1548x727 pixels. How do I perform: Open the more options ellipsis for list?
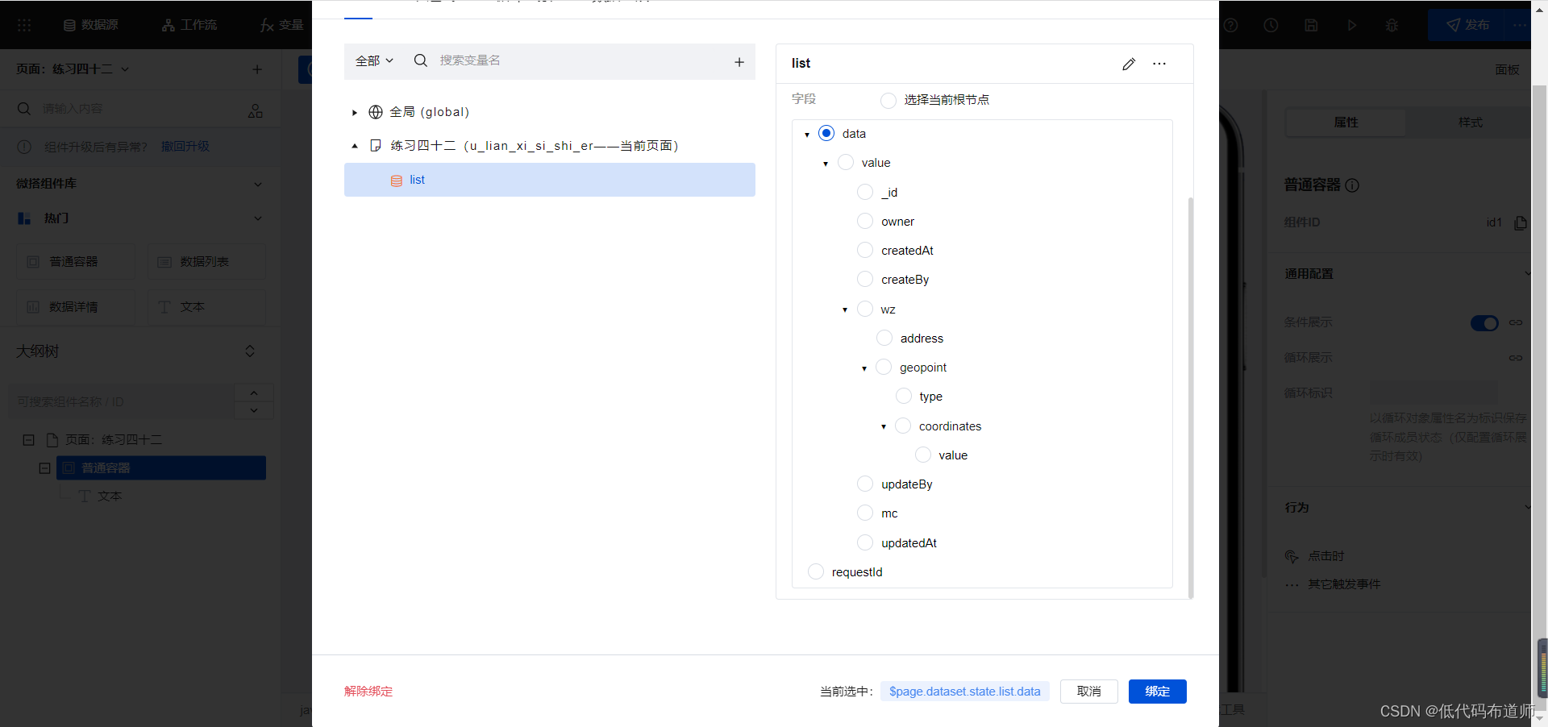tap(1159, 64)
